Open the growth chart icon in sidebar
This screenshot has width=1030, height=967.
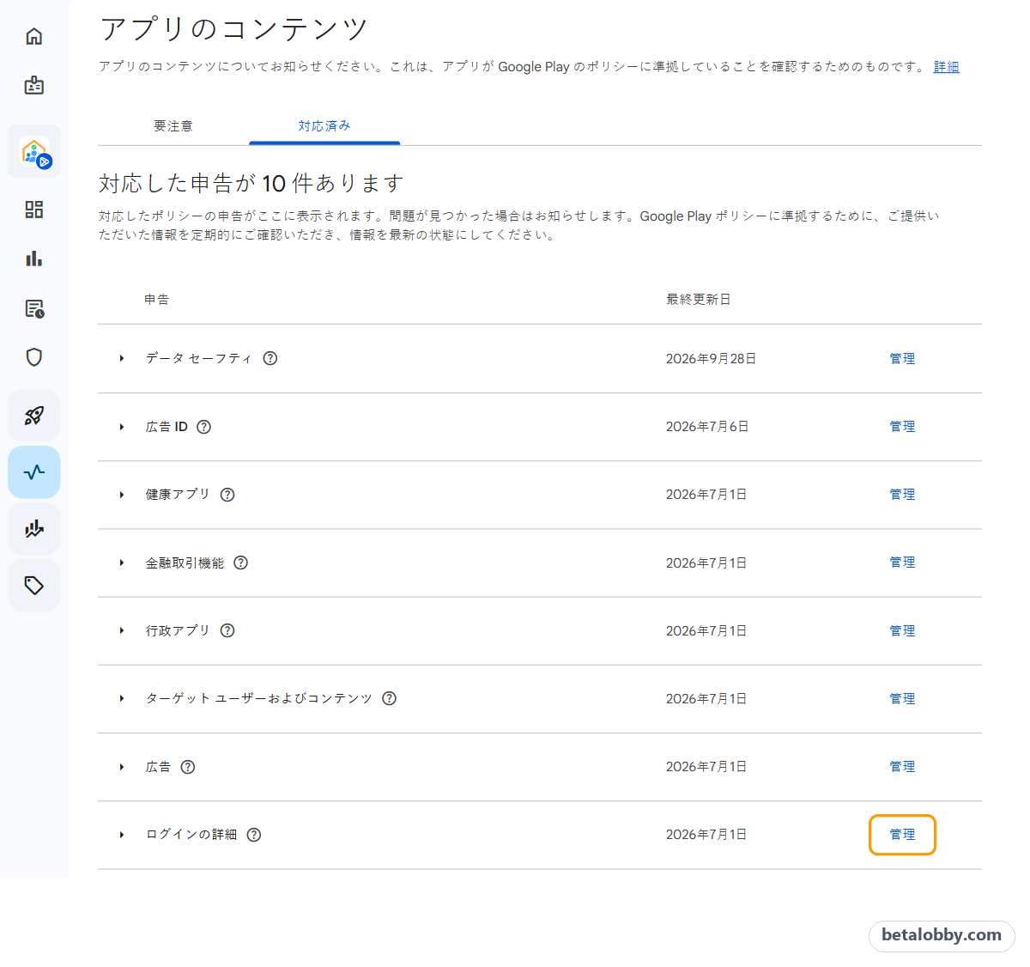34,529
